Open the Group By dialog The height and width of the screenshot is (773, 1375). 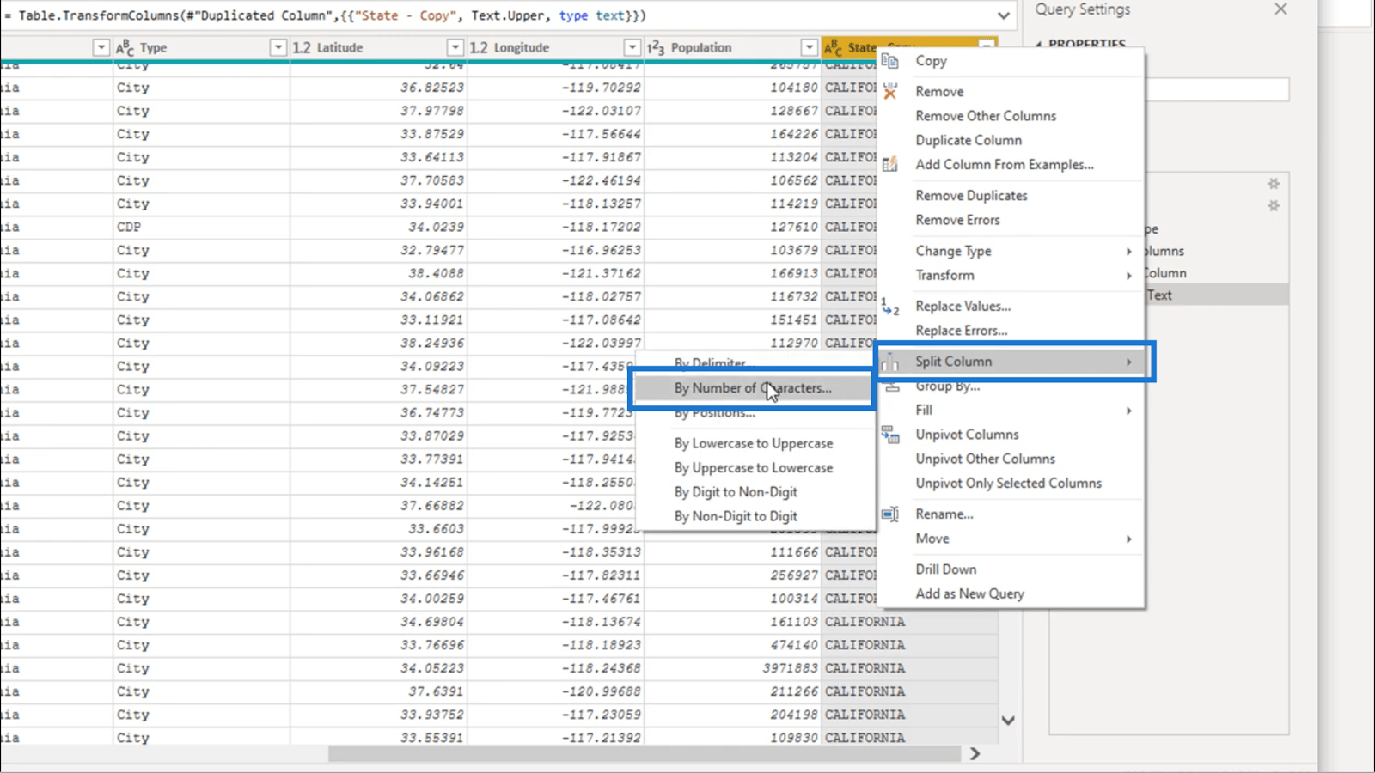947,386
